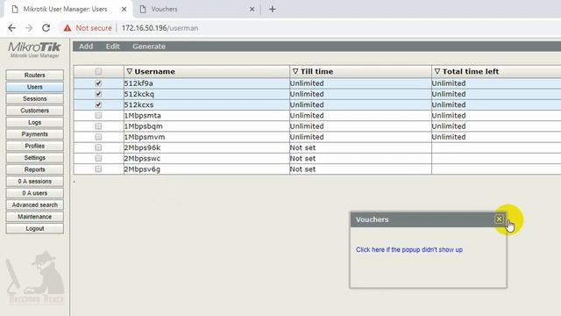
Task: Open the Users section
Action: [x=35, y=87]
